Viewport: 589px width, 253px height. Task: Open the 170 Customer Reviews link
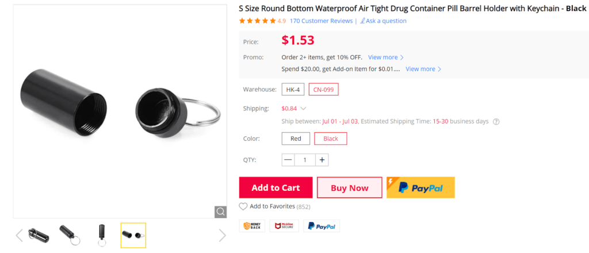coord(321,21)
